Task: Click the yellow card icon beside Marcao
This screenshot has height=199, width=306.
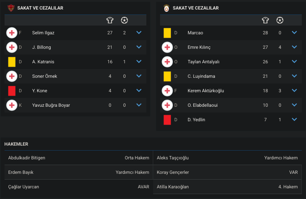Action: (x=167, y=33)
